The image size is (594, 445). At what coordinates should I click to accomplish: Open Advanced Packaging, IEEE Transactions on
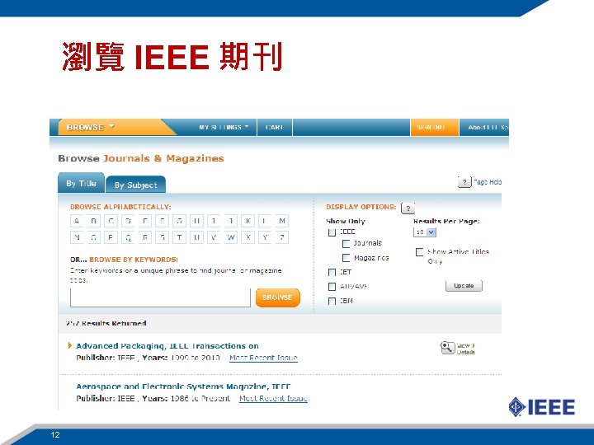tap(167, 346)
